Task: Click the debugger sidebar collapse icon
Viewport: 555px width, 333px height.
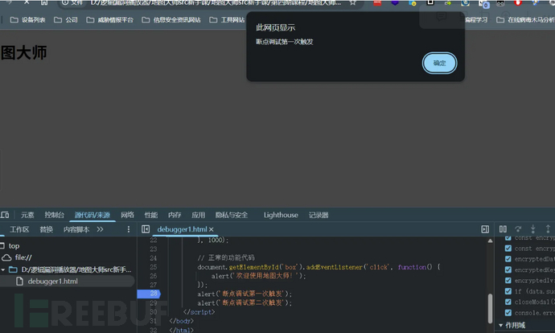Action: click(x=485, y=229)
